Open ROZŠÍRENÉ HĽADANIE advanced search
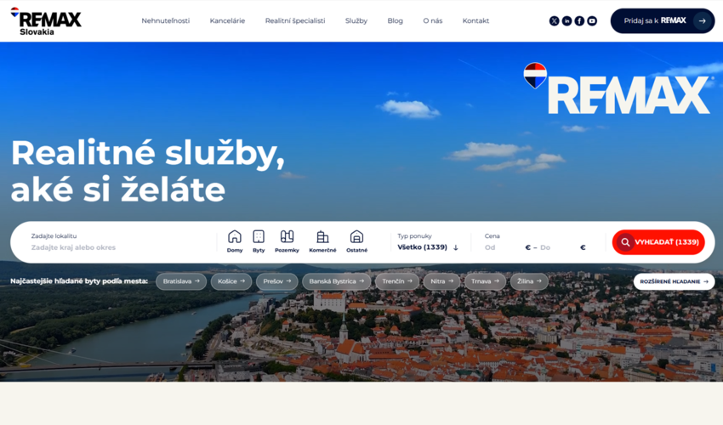The height and width of the screenshot is (425, 723). point(674,281)
